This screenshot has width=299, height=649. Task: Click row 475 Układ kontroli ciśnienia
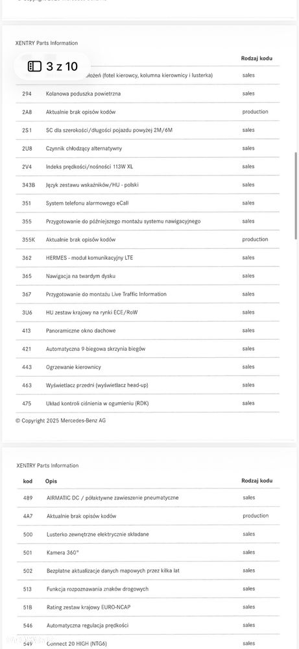point(147,403)
